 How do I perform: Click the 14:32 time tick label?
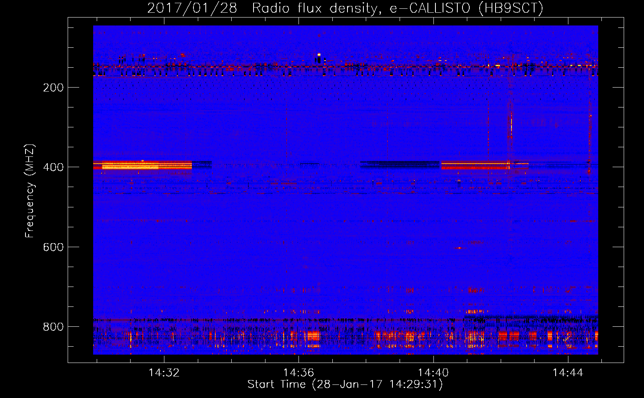coord(164,373)
